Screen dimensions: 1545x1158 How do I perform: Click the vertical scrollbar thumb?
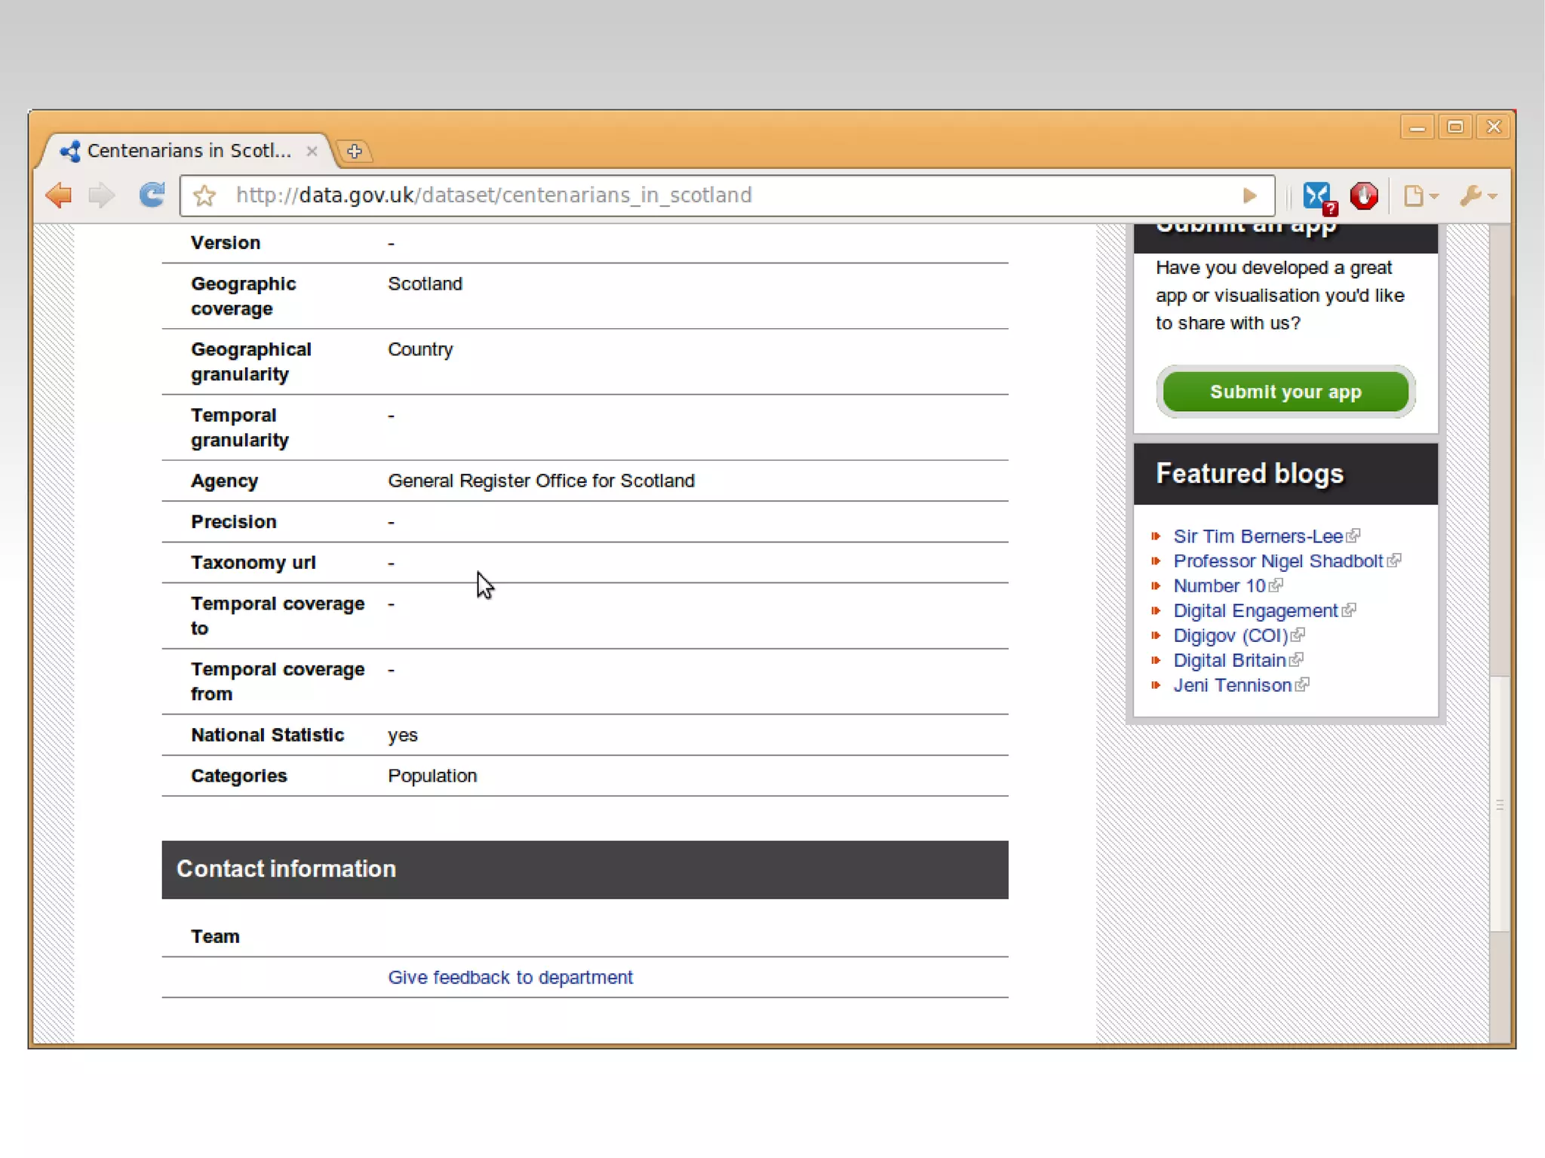click(x=1500, y=804)
